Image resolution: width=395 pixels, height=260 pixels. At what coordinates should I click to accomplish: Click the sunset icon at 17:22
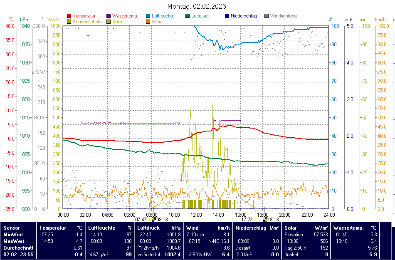255,219
